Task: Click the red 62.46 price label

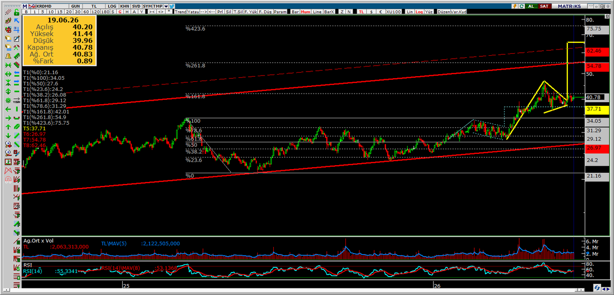Action: pyautogui.click(x=596, y=51)
